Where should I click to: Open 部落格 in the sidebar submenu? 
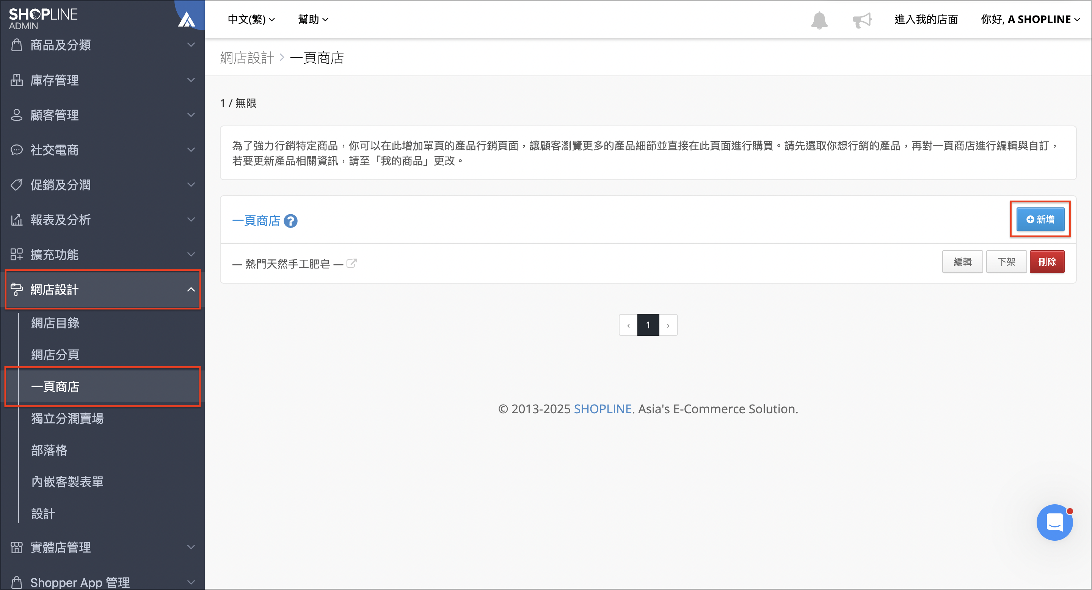[x=49, y=450]
